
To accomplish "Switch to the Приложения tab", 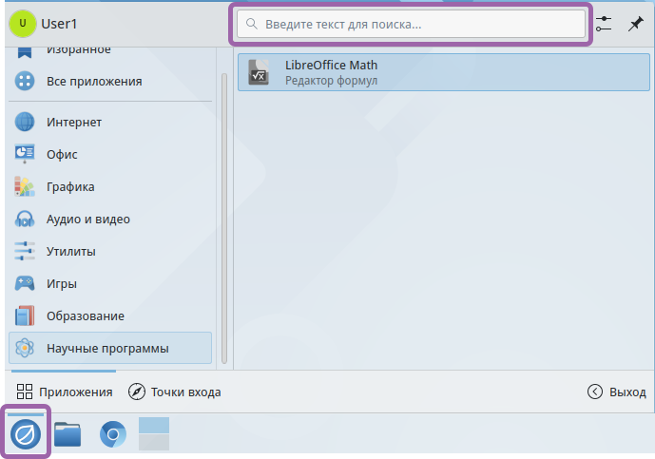I will coord(65,392).
